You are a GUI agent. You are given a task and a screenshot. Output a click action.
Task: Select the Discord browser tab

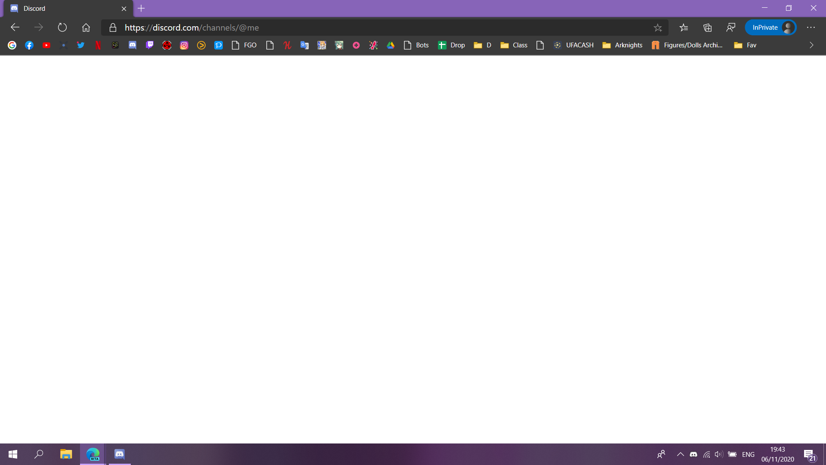(x=65, y=9)
